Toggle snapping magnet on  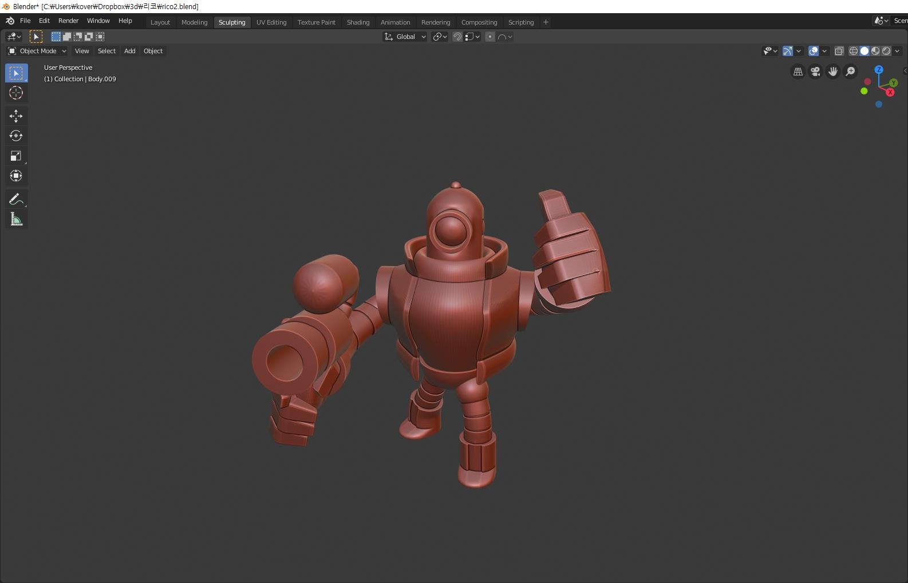point(457,37)
